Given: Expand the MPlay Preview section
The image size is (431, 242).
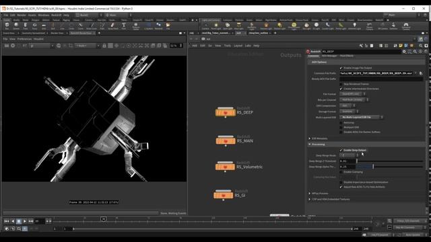Looking at the screenshot, I should click(x=310, y=194).
